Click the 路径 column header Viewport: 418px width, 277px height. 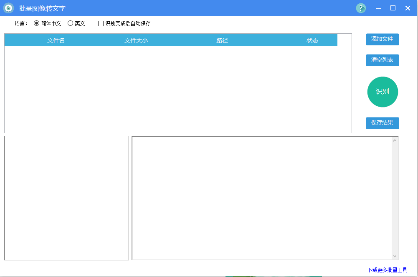[x=222, y=40]
